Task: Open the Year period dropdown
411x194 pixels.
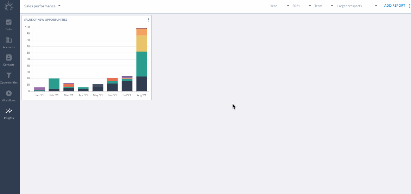Action: pos(280,6)
